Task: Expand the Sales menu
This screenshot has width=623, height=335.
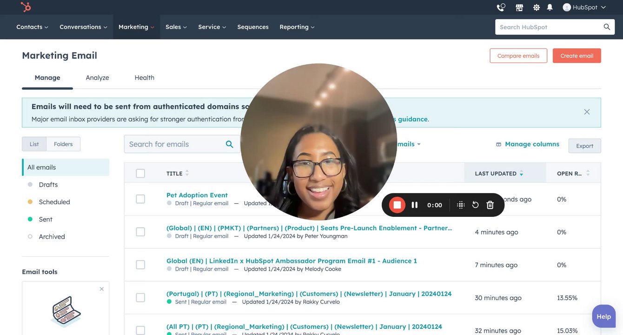Action: tap(176, 27)
